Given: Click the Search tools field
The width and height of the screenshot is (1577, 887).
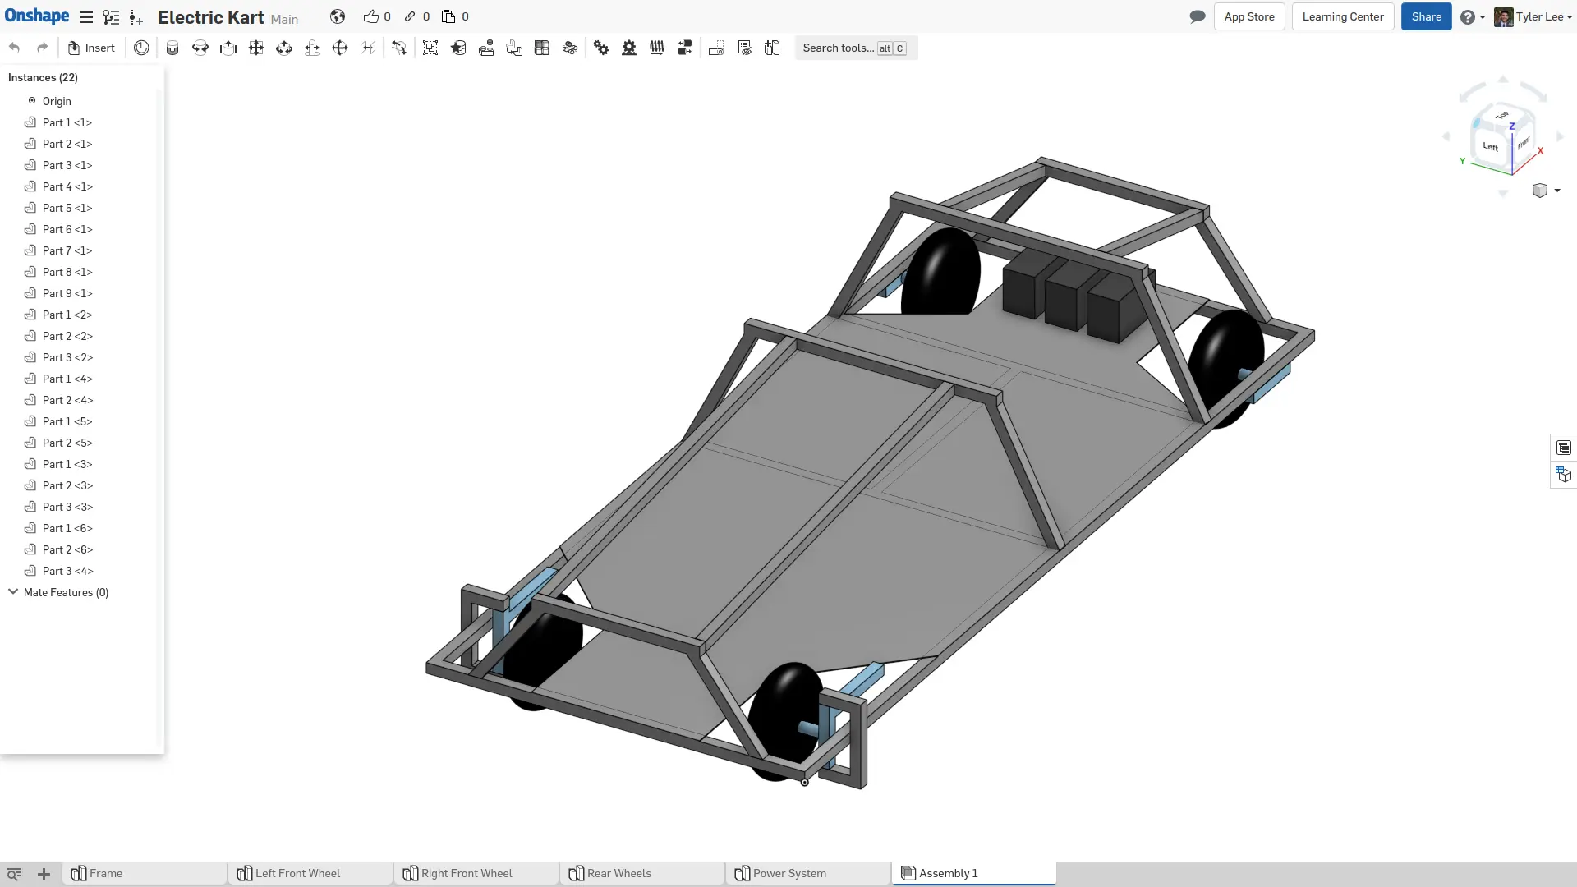Looking at the screenshot, I should click(838, 48).
